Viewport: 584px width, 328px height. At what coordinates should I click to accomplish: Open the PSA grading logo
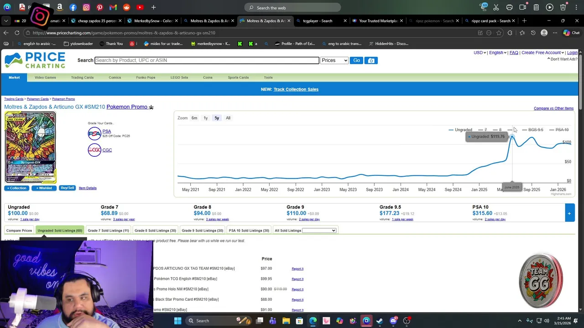point(94,133)
